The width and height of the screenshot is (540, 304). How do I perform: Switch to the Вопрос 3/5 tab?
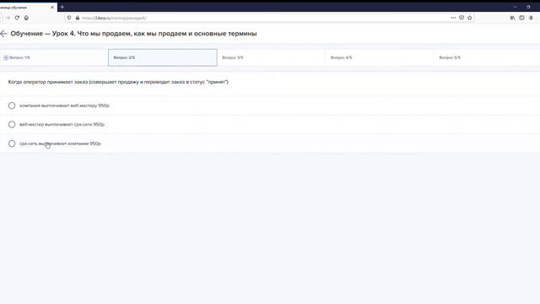click(271, 57)
